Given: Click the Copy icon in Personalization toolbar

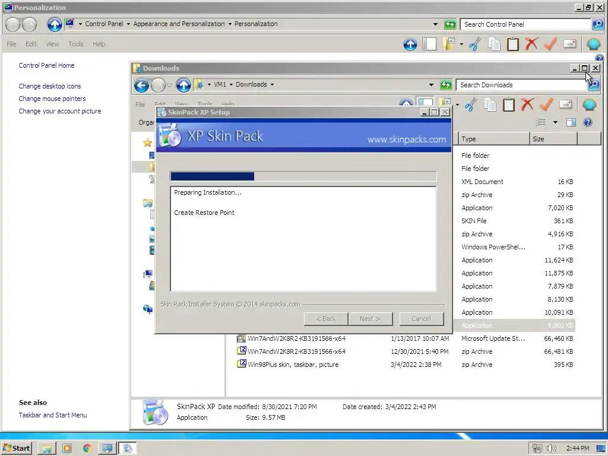Looking at the screenshot, I should (494, 44).
